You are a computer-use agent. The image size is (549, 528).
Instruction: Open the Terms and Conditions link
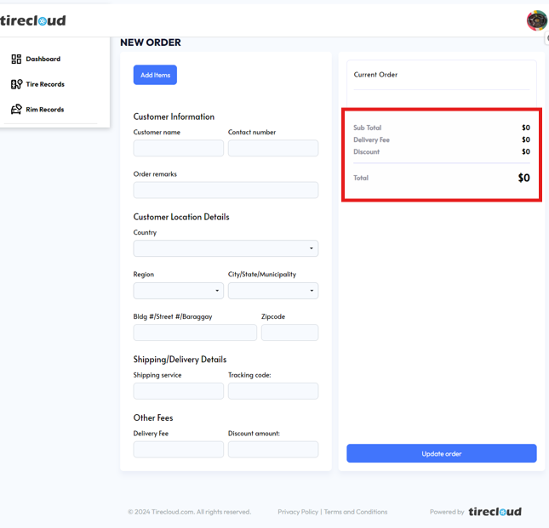click(356, 512)
